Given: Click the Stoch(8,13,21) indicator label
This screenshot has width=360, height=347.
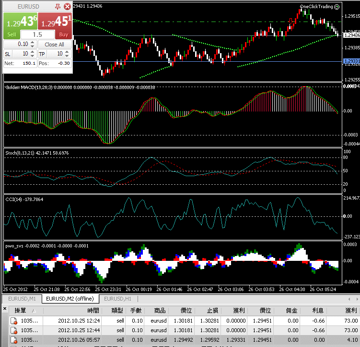Looking at the screenshot, I should (20, 153).
